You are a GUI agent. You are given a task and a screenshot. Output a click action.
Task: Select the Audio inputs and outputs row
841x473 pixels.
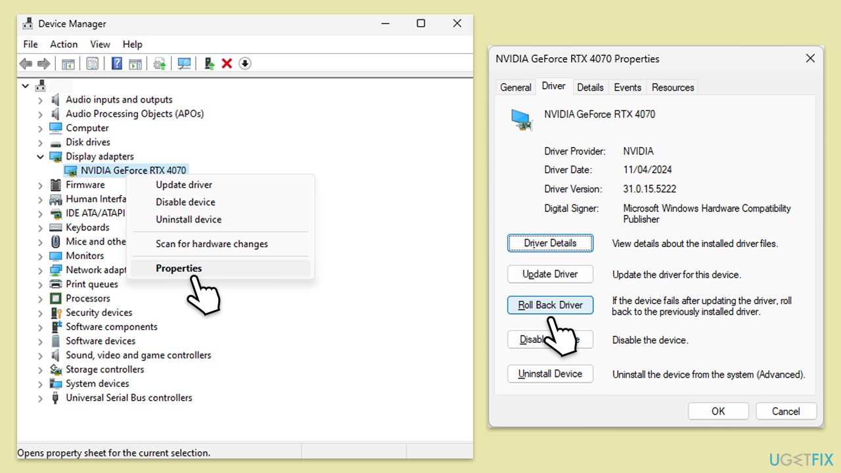[119, 100]
